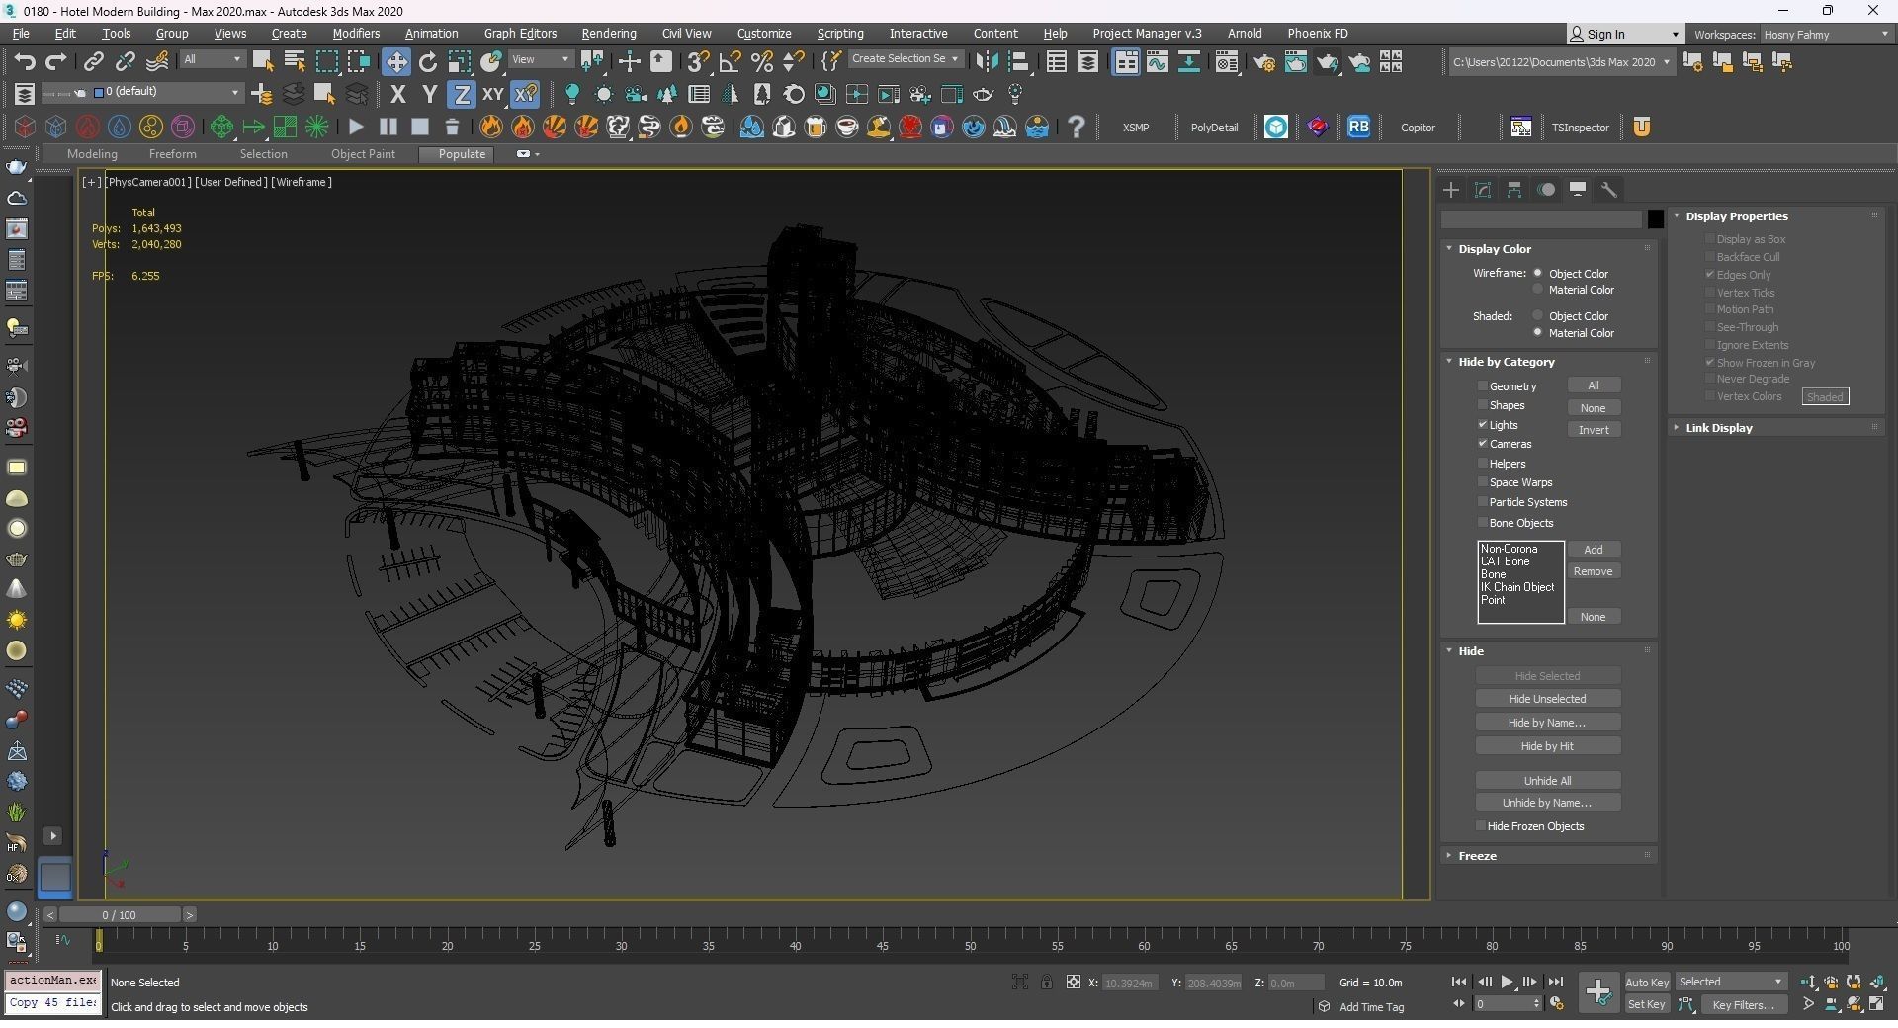1898x1028 pixels.
Task: Check the Shapes hide category box
Action: [x=1482, y=405]
